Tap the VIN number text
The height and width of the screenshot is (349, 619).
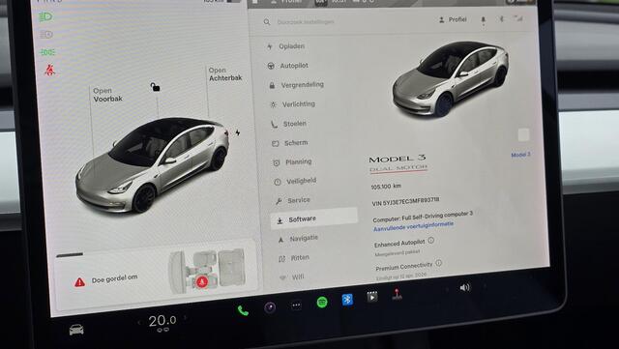pos(405,201)
